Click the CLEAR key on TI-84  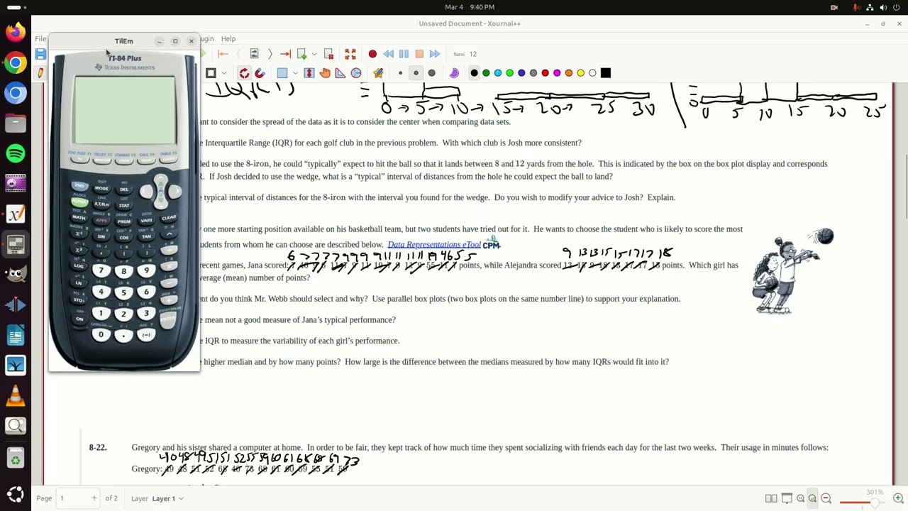[169, 219]
